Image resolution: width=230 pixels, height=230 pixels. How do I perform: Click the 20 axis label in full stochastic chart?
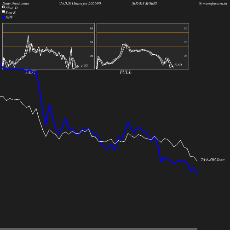click(x=186, y=56)
